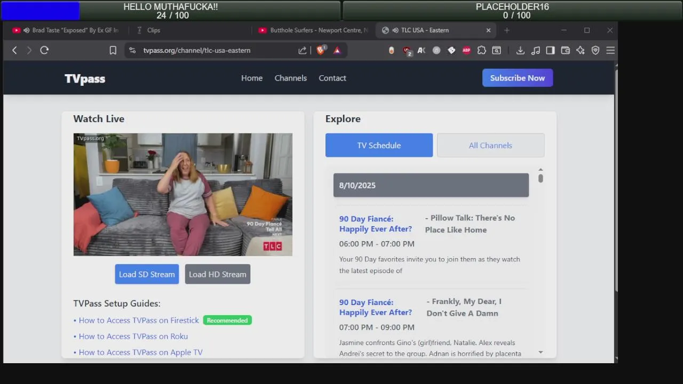Screen dimensions: 683x384
Task: Open the Extensions puzzle piece menu
Action: pyautogui.click(x=481, y=50)
